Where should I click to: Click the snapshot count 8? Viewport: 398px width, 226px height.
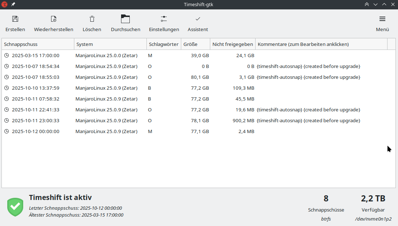coord(326,199)
